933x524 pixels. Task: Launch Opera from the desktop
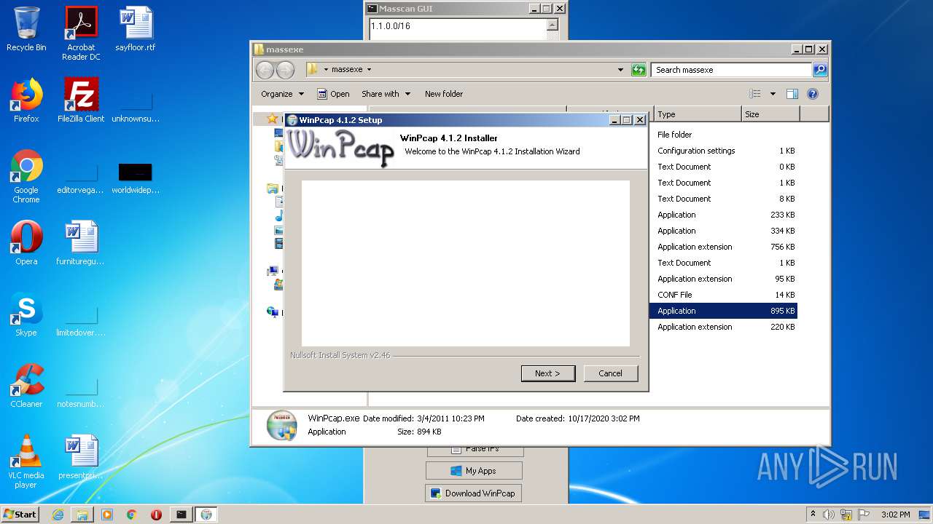(x=26, y=243)
